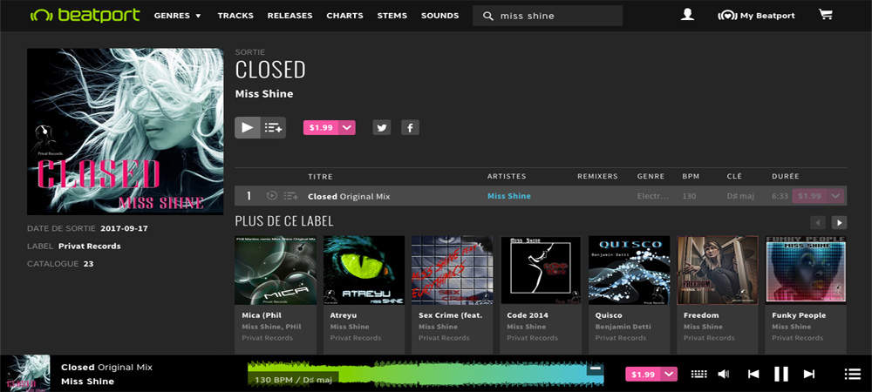Open the user account icon
This screenshot has width=872, height=392.
click(688, 15)
